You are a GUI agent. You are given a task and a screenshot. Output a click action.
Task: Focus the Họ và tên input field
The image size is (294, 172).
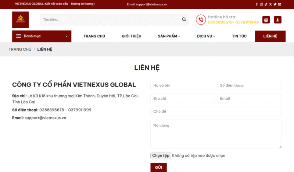click(183, 85)
